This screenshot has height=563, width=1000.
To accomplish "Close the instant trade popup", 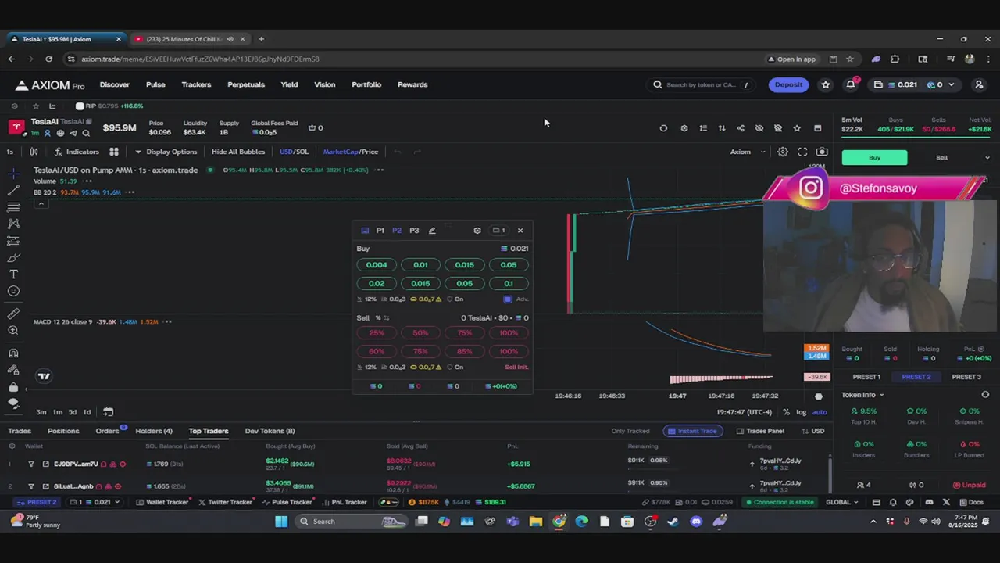I will coord(520,231).
